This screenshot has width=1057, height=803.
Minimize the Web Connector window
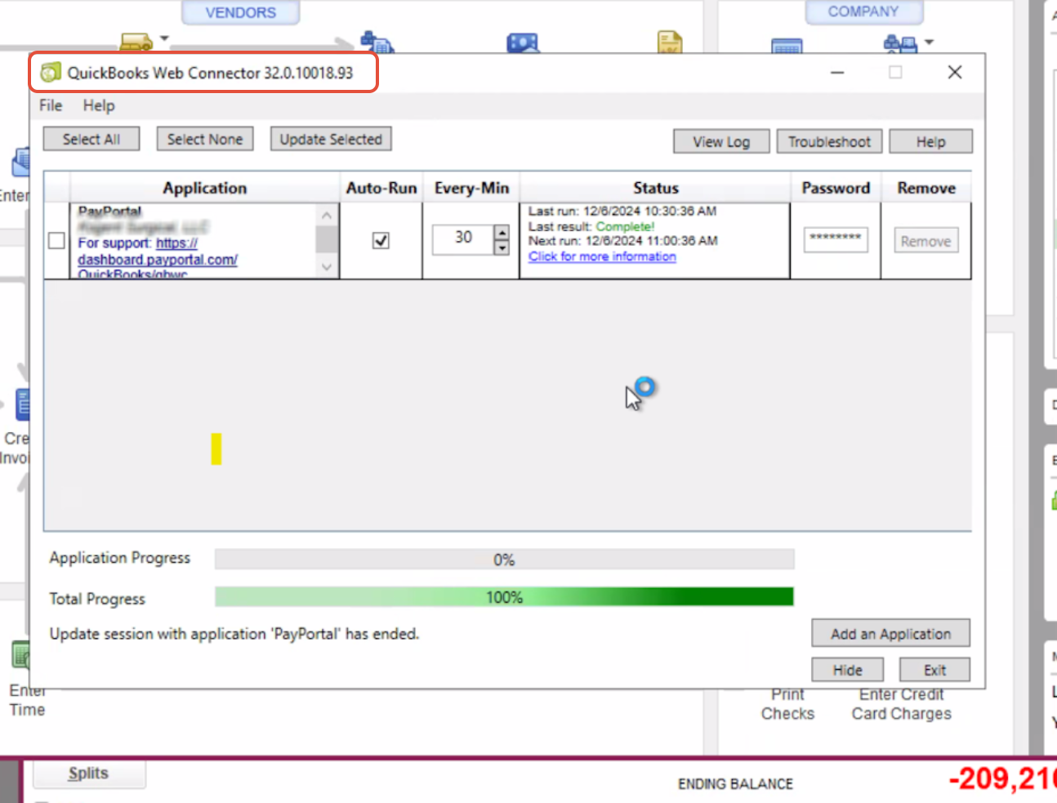coord(837,73)
